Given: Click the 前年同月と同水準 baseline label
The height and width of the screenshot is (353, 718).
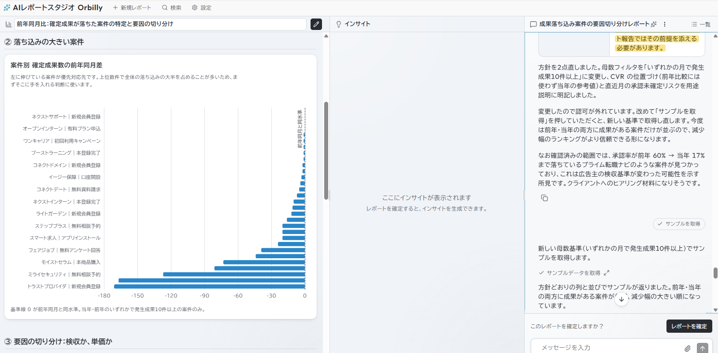Looking at the screenshot, I should (300, 129).
